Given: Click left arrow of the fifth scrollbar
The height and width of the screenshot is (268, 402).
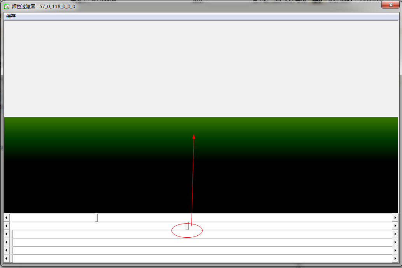Looking at the screenshot, I should click(7, 250).
